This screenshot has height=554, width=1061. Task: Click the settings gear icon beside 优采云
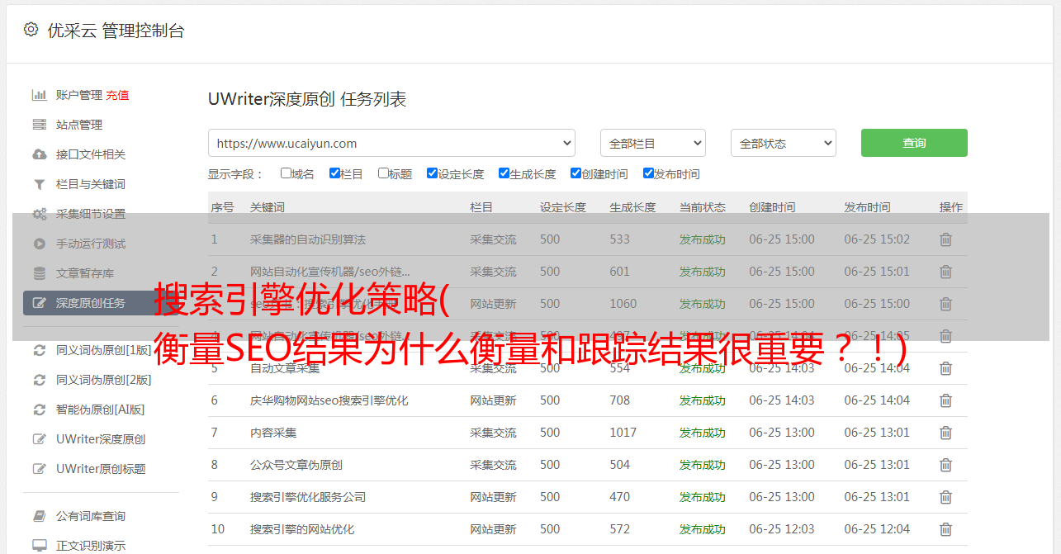31,30
